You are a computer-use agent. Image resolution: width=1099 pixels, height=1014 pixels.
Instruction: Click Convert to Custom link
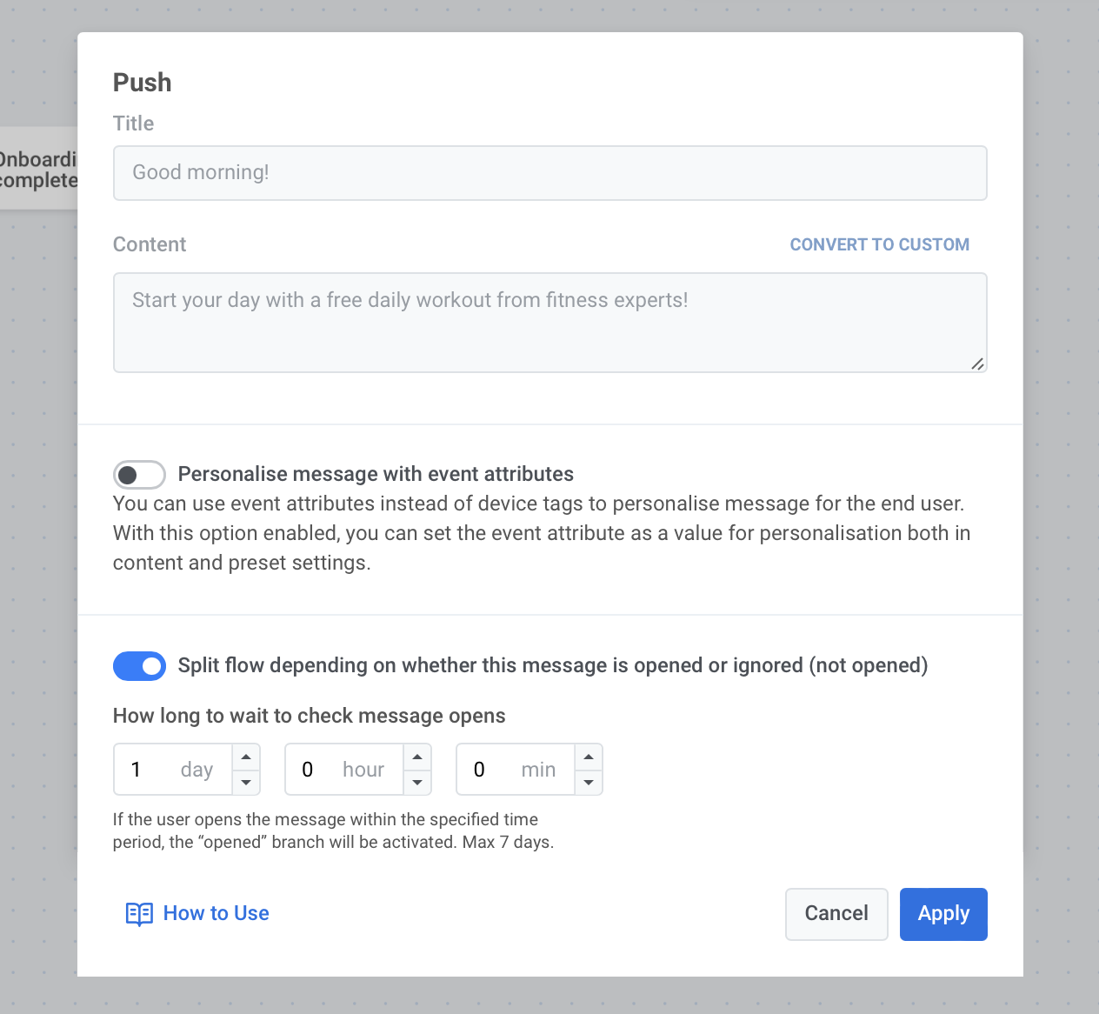[x=879, y=244]
